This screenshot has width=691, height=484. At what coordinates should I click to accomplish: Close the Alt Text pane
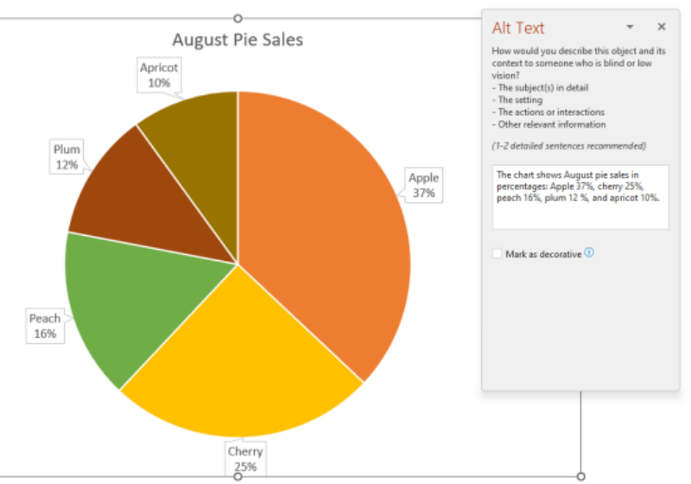point(662,27)
